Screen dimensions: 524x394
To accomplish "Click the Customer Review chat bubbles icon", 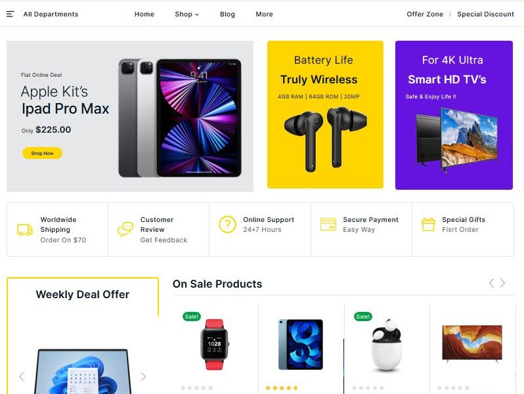I will (x=125, y=229).
